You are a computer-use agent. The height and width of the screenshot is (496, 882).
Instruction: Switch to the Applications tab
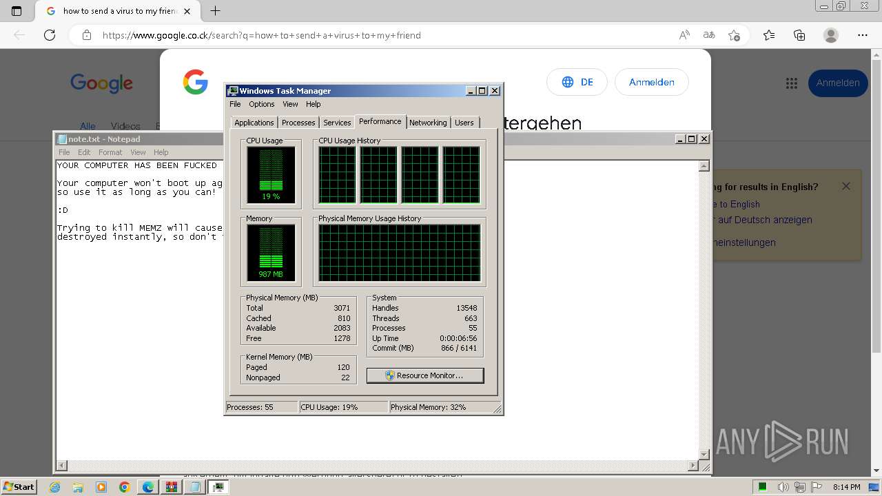tap(254, 123)
